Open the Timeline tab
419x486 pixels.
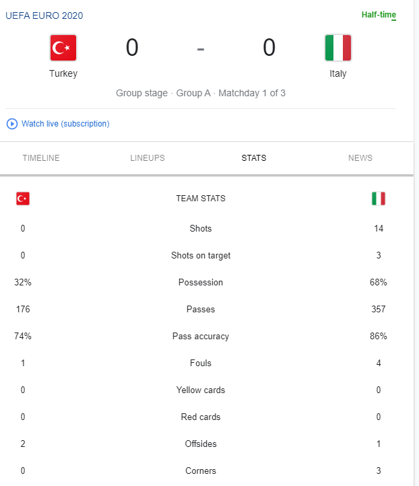tap(41, 158)
